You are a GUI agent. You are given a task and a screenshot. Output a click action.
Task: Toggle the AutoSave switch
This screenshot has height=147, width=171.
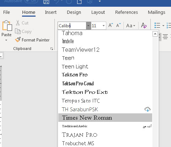click(x=31, y=1)
